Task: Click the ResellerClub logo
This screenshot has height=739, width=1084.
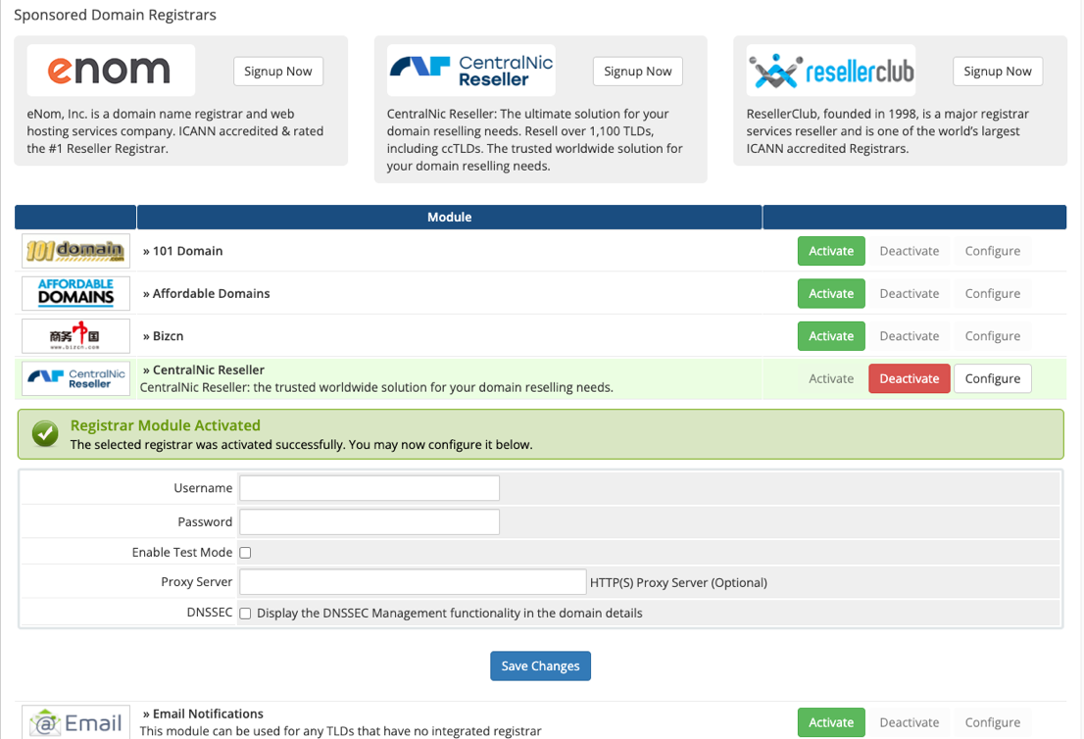Action: click(x=831, y=71)
